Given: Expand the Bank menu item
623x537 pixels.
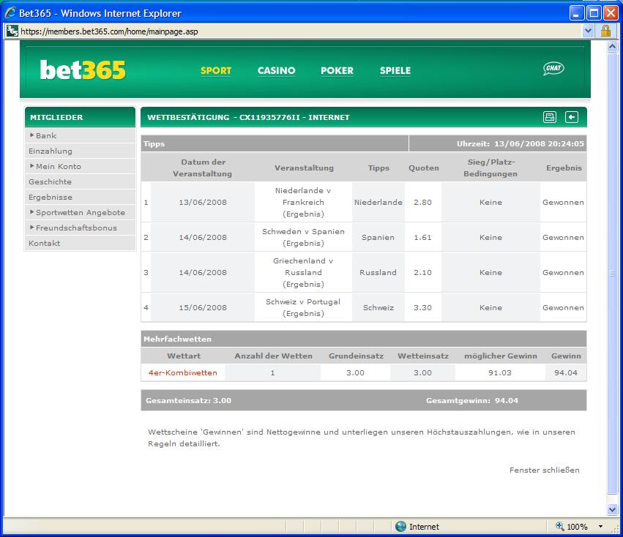Looking at the screenshot, I should point(80,135).
